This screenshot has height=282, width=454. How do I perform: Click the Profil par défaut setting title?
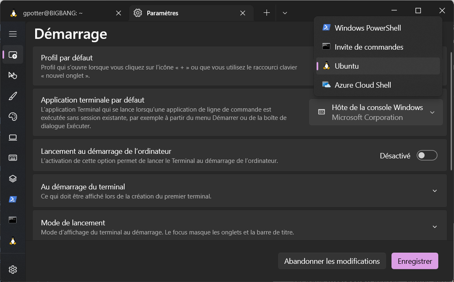[67, 58]
